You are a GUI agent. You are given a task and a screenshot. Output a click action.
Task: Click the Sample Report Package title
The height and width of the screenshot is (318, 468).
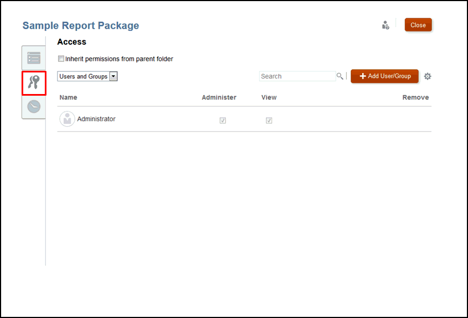81,25
